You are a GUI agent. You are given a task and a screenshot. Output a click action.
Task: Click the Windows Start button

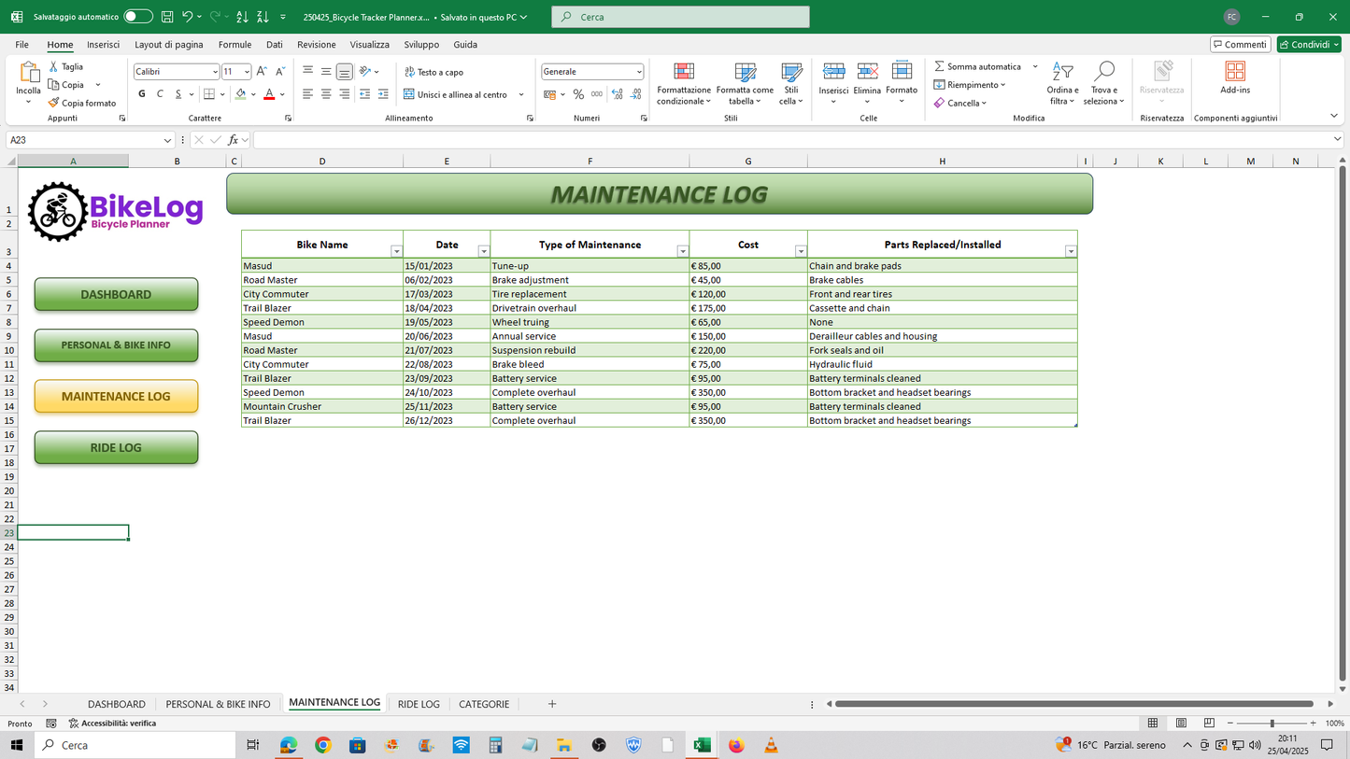tap(16, 745)
